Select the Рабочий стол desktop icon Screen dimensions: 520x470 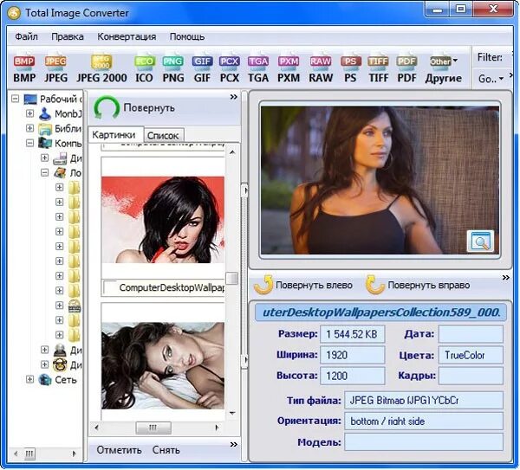pos(30,99)
